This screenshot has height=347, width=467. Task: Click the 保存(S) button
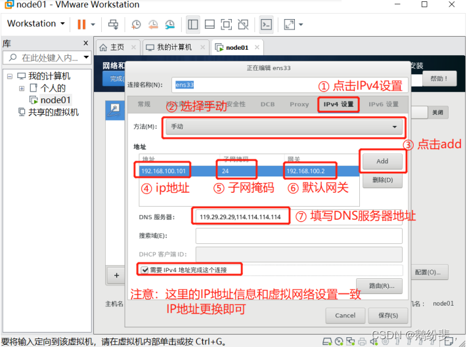(x=388, y=316)
